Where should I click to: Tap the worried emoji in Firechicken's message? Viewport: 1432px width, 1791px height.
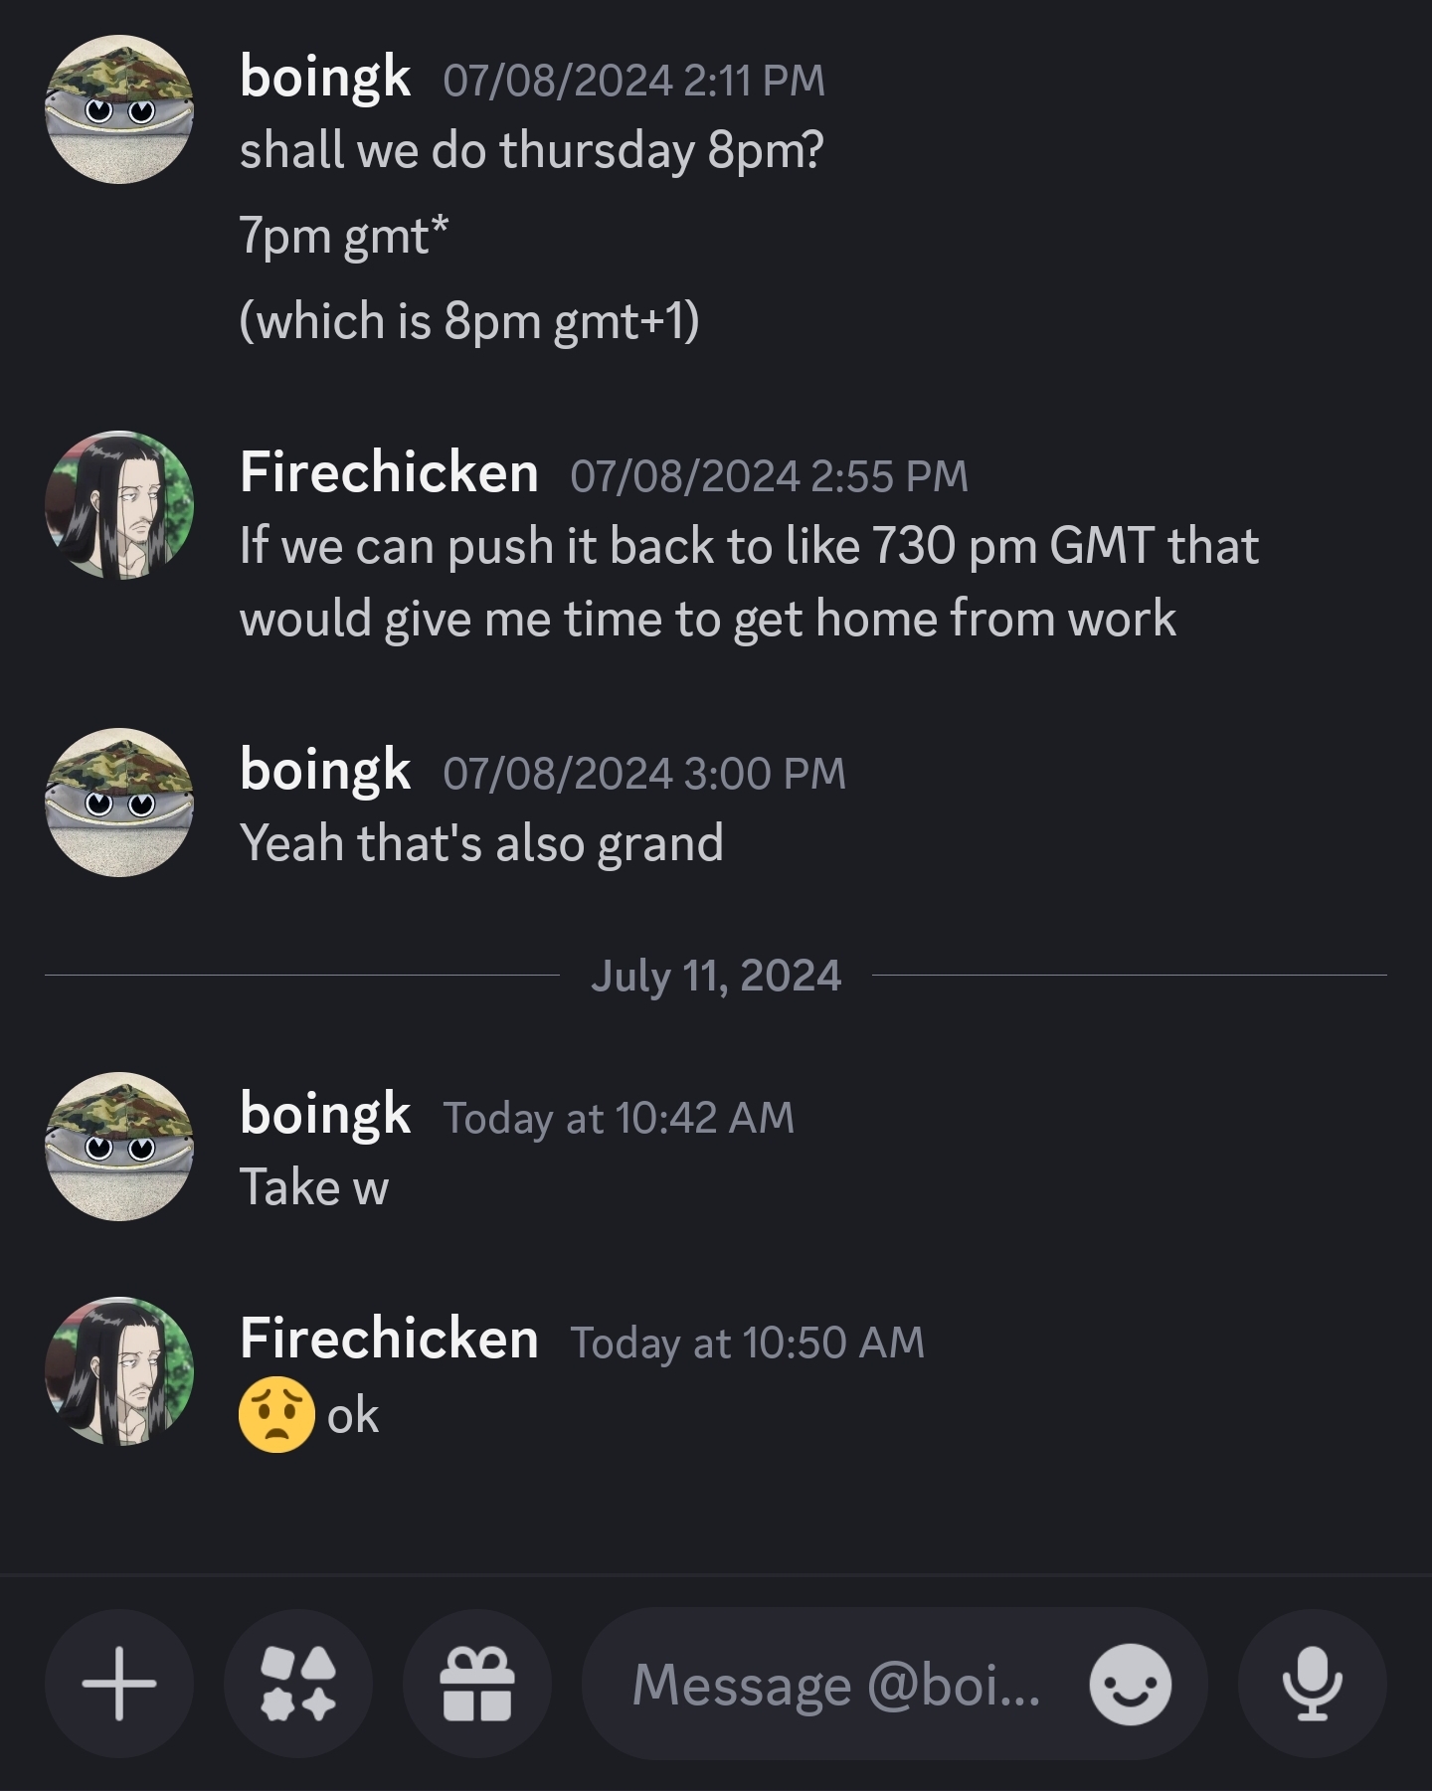(x=276, y=1415)
